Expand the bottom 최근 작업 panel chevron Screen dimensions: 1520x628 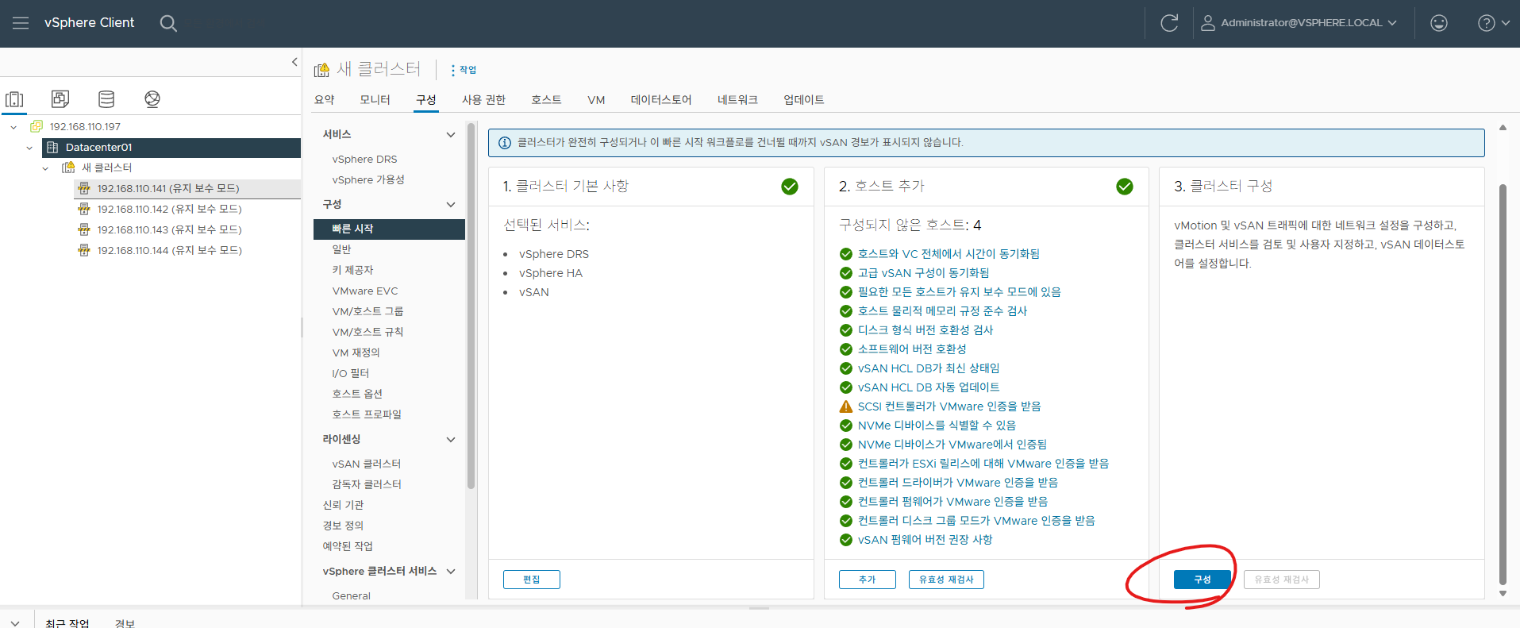coord(15,623)
